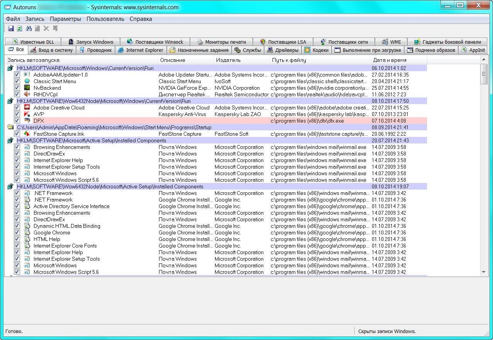Disable the Google Chrome entry checkbox
This screenshot has width=493, height=340.
pyautogui.click(x=17, y=232)
